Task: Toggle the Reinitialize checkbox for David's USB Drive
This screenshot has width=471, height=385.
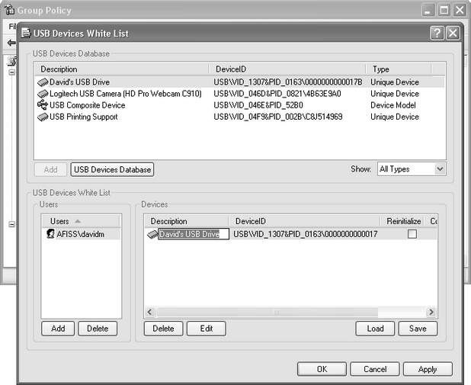Action: pyautogui.click(x=412, y=235)
